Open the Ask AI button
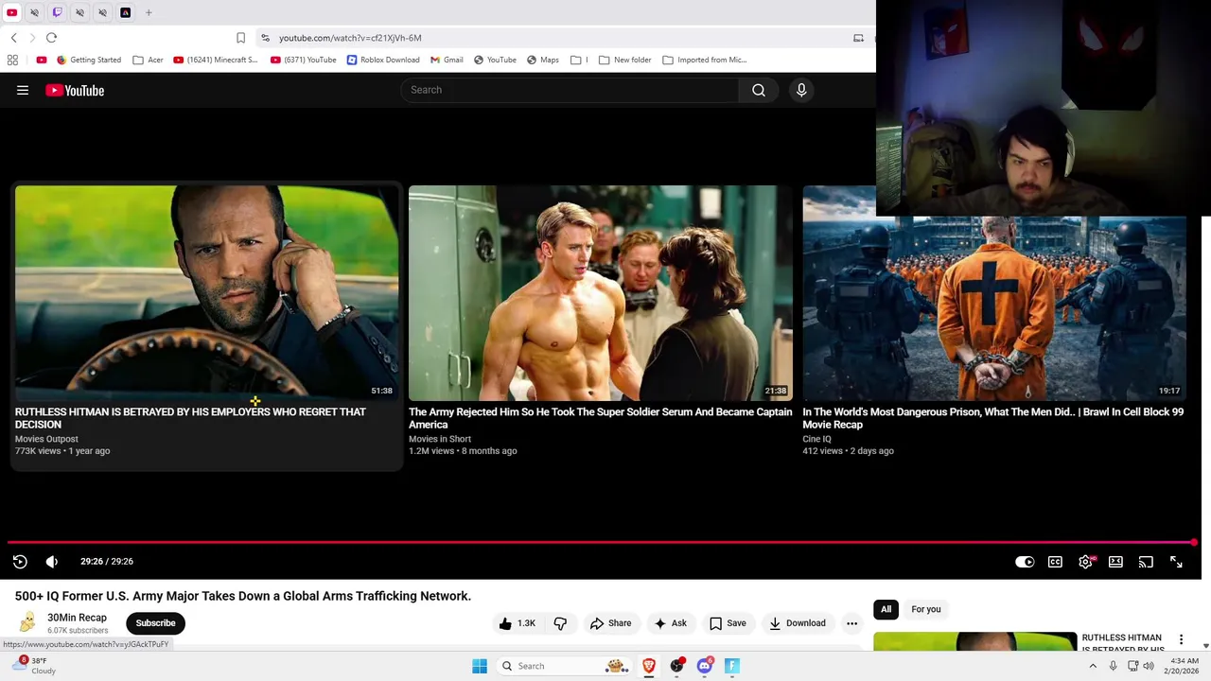Image resolution: width=1211 pixels, height=681 pixels. pyautogui.click(x=670, y=623)
